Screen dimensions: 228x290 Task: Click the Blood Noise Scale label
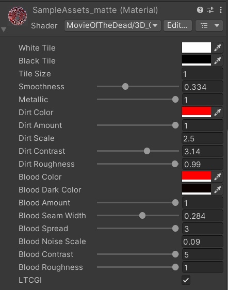(52, 241)
